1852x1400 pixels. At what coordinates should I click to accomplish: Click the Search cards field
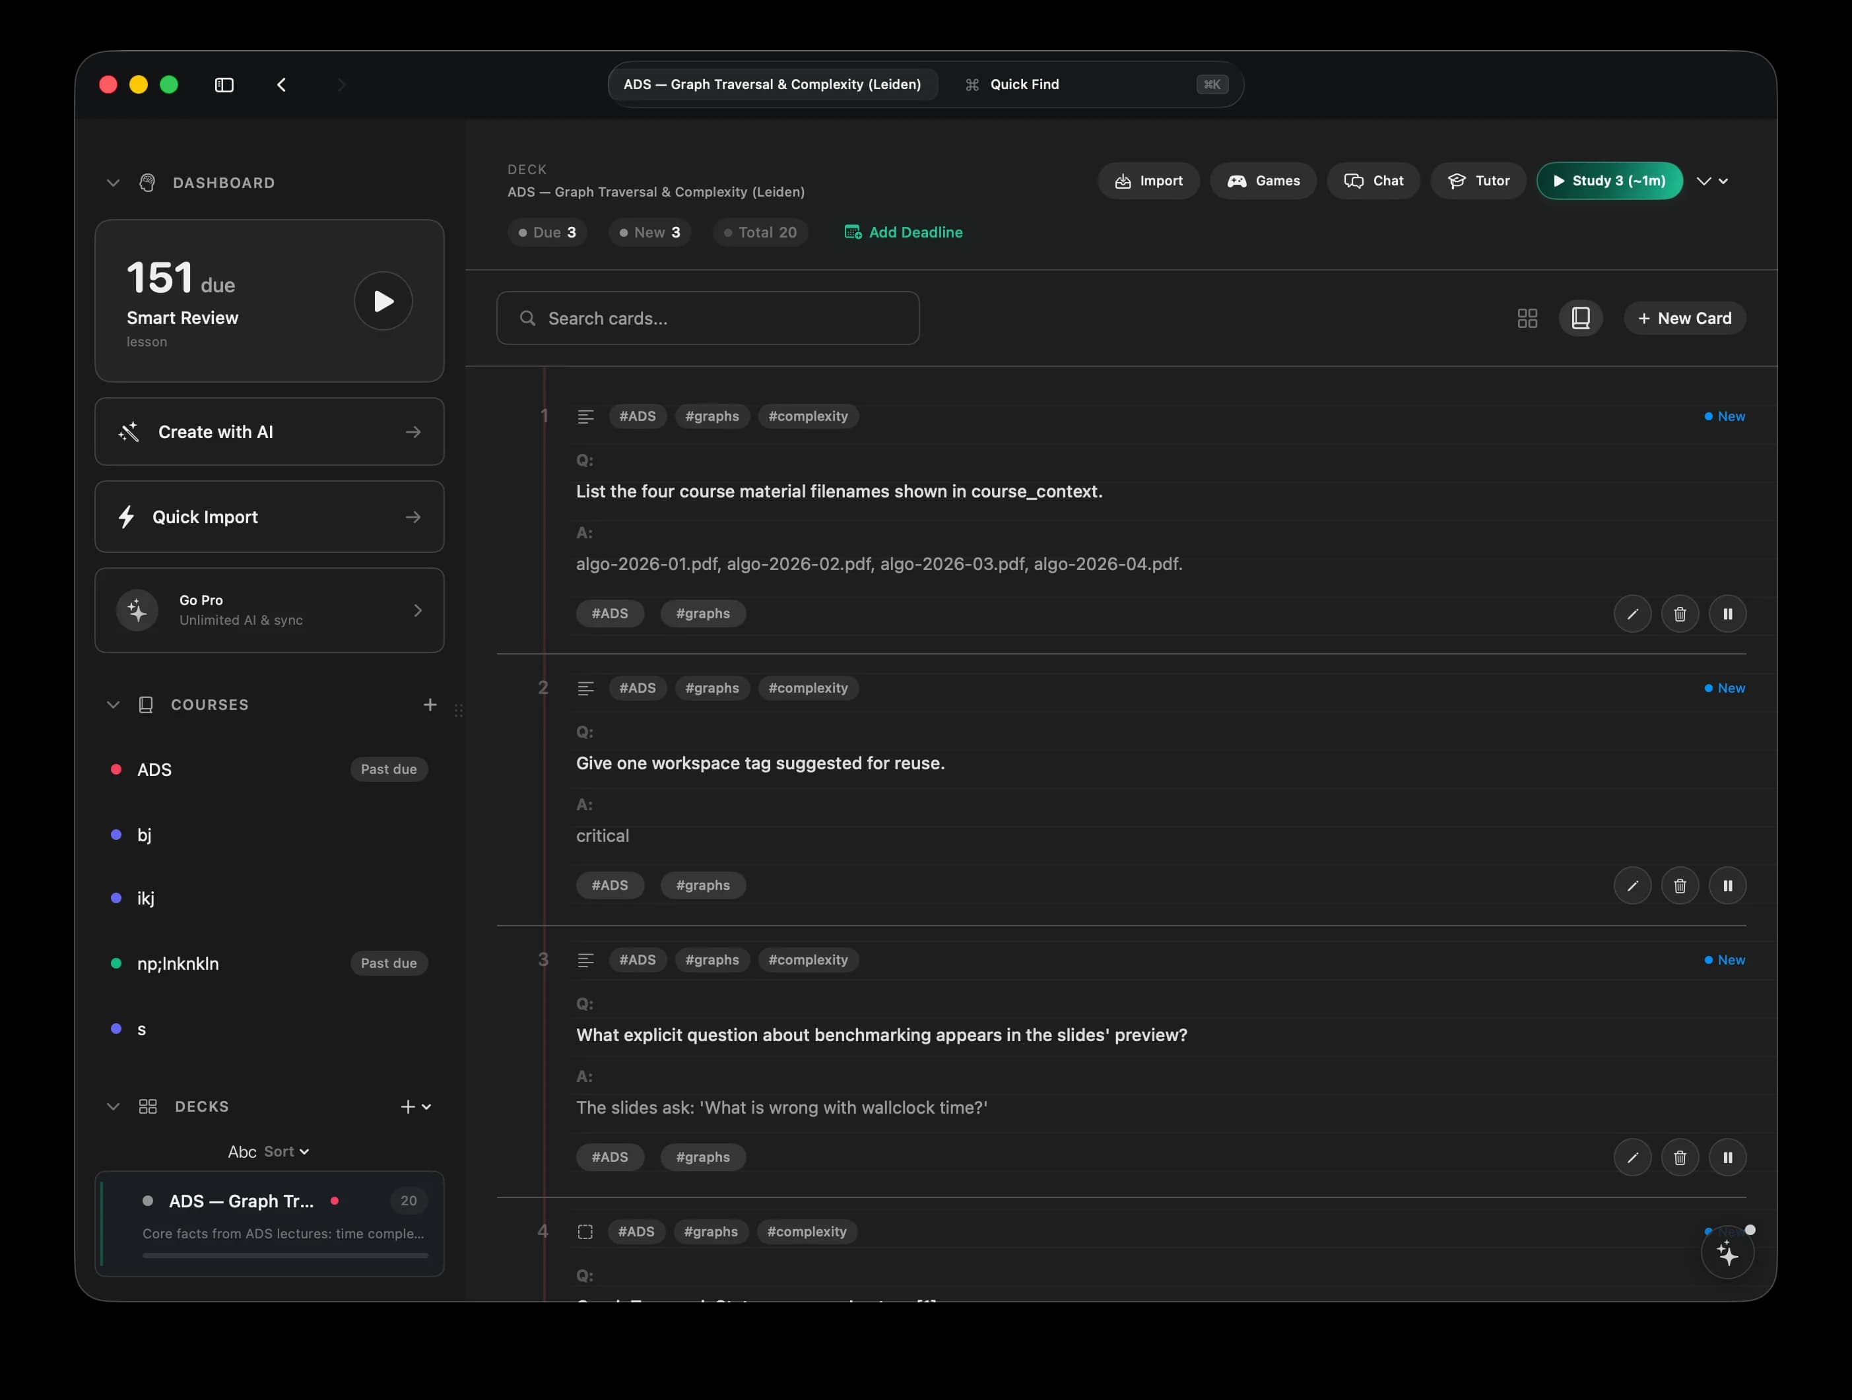[x=708, y=318]
